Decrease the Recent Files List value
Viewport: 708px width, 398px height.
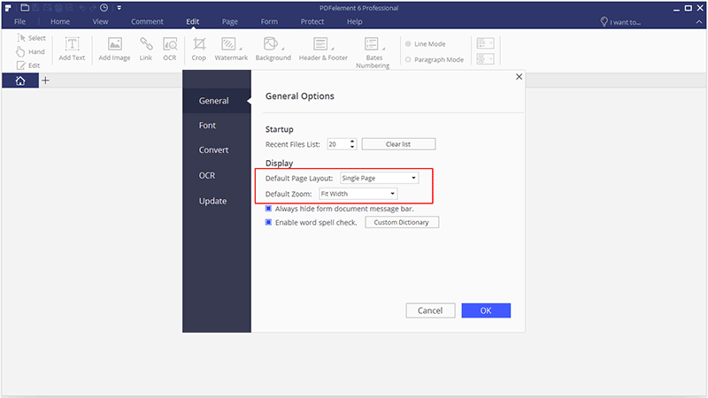(352, 147)
